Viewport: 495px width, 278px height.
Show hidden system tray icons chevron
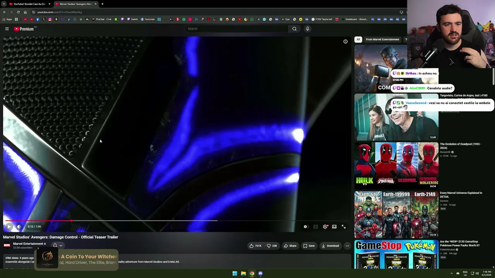click(451, 273)
